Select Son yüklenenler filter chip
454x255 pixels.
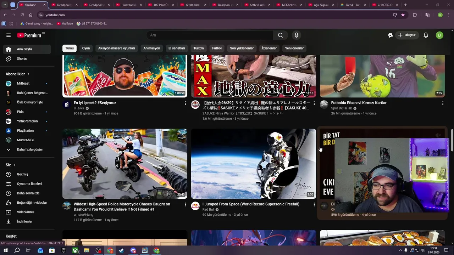[242, 48]
